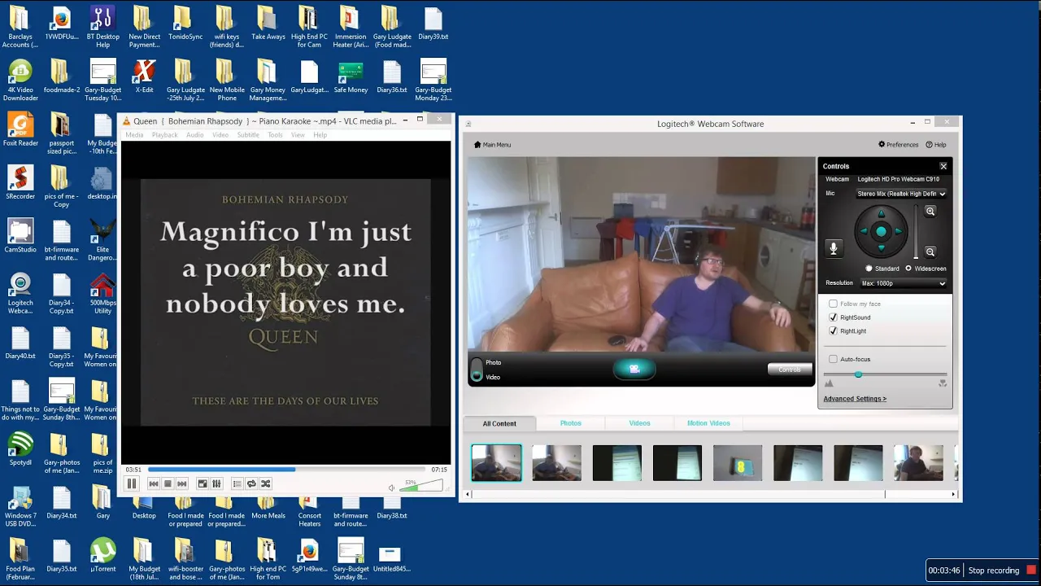Start webcam video recording button
Viewport: 1041px width, 586px height.
click(634, 370)
